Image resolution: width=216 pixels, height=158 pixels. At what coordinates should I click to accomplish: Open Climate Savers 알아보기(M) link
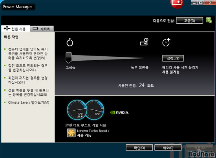tap(29, 102)
